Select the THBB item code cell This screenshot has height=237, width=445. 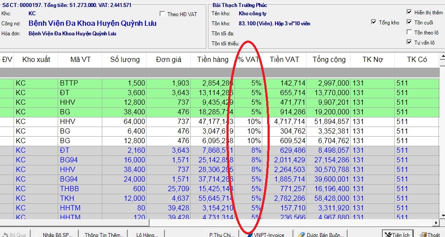tap(80, 189)
